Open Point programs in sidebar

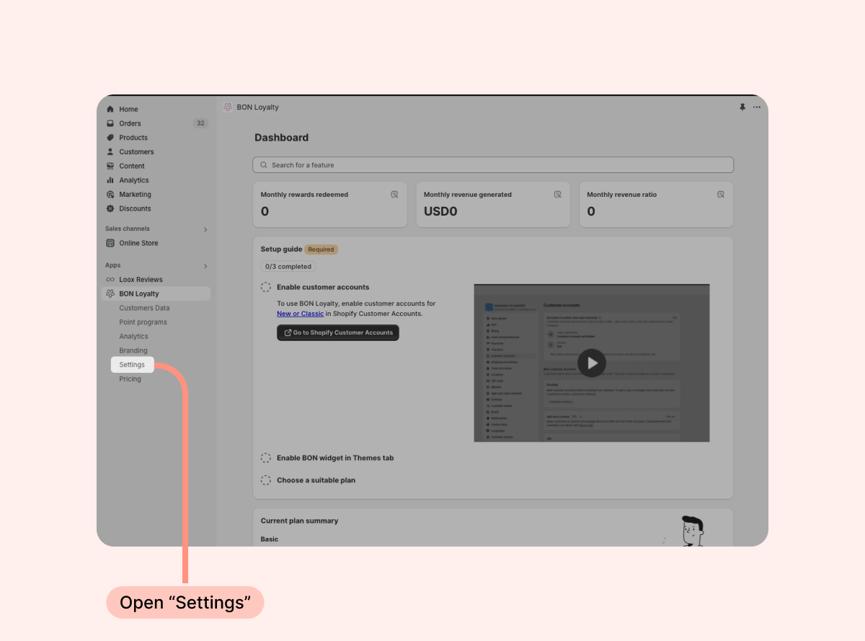tap(143, 322)
